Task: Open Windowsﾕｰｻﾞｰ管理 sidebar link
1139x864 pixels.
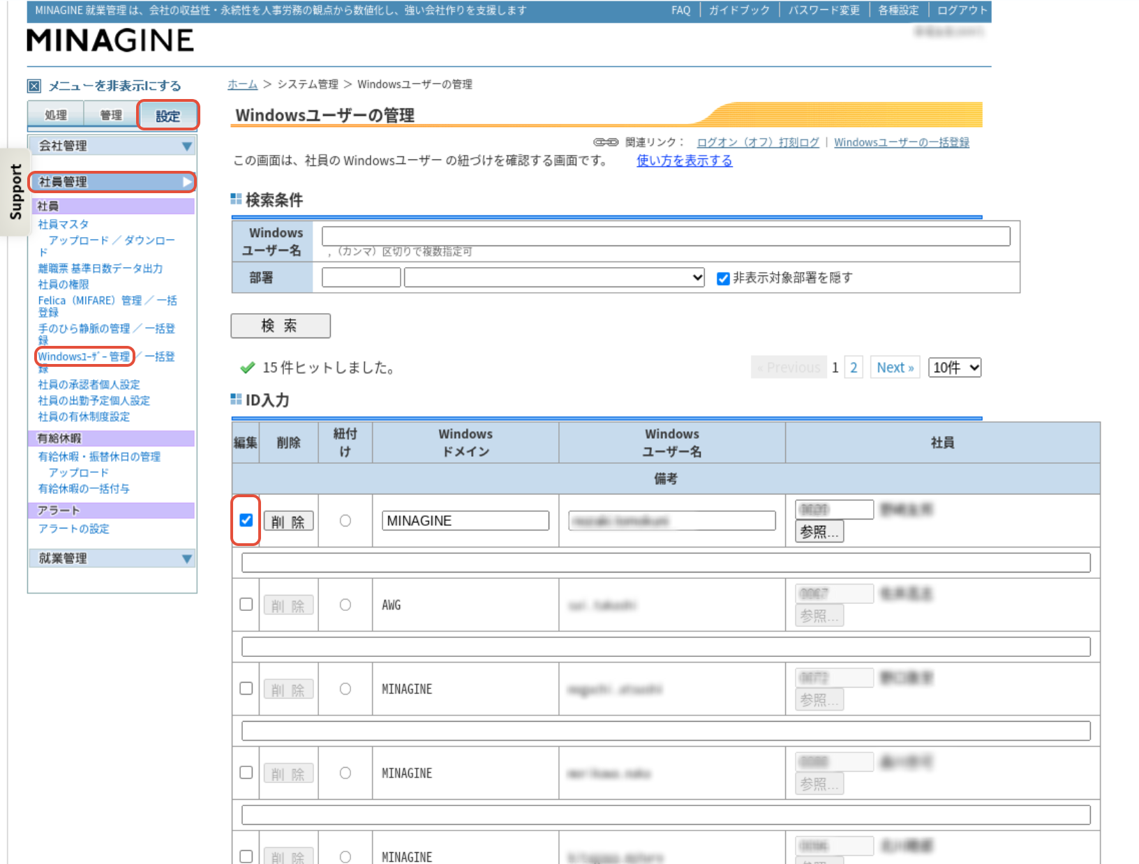Action: point(84,356)
